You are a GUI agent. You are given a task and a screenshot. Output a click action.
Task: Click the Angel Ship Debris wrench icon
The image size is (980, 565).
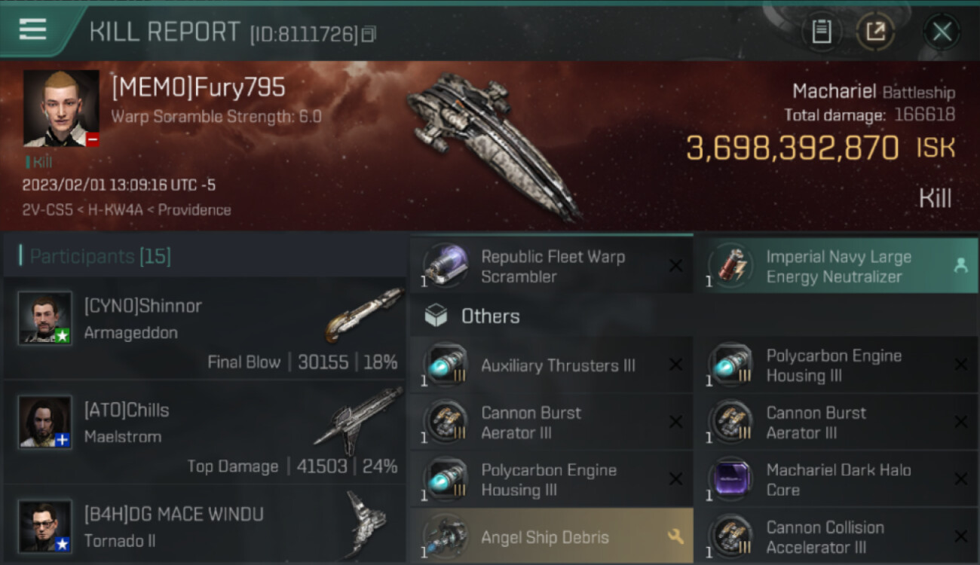coord(675,536)
